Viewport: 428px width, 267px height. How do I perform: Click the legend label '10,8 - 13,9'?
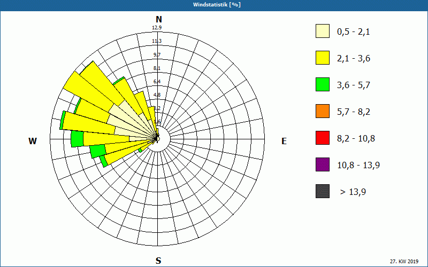pyautogui.click(x=358, y=166)
